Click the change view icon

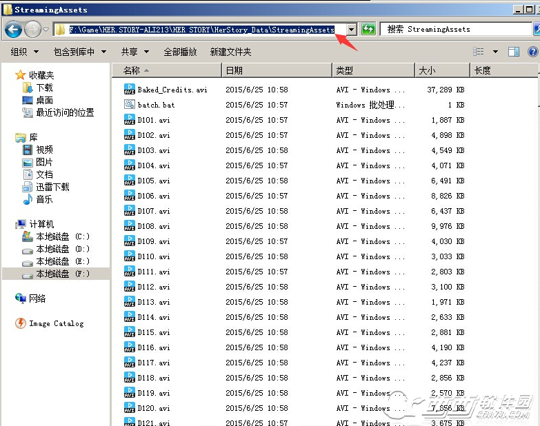point(479,52)
